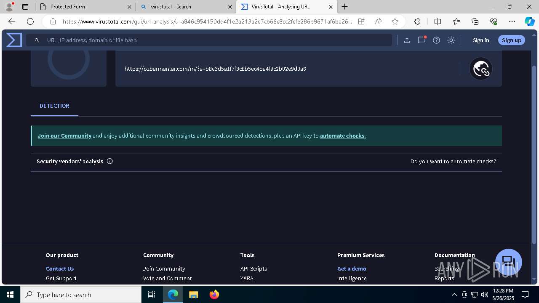This screenshot has height=303, width=539.
Task: Click Join our Community link in banner
Action: pyautogui.click(x=64, y=136)
